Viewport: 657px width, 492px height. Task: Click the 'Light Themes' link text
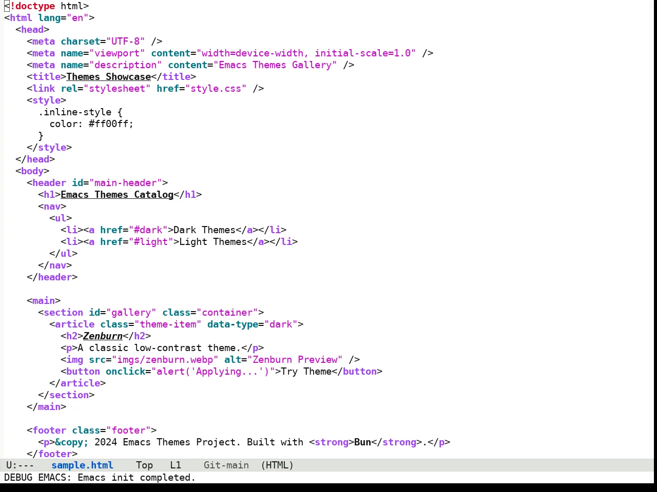tap(213, 242)
